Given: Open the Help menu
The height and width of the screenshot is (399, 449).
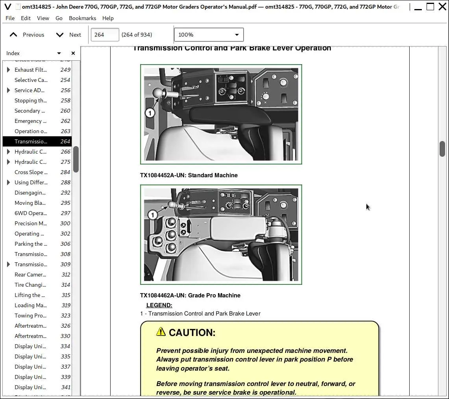Looking at the screenshot, I should (108, 18).
